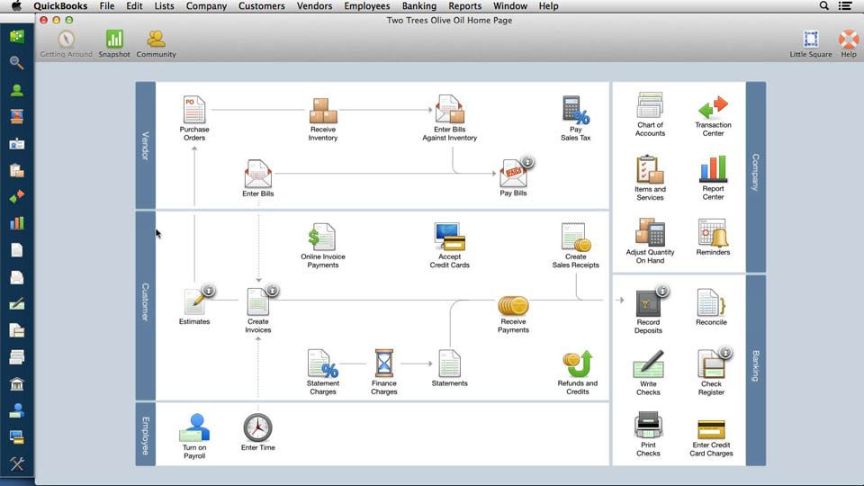Open Finance Charges hourglass icon
This screenshot has width=864, height=486.
coord(384,364)
